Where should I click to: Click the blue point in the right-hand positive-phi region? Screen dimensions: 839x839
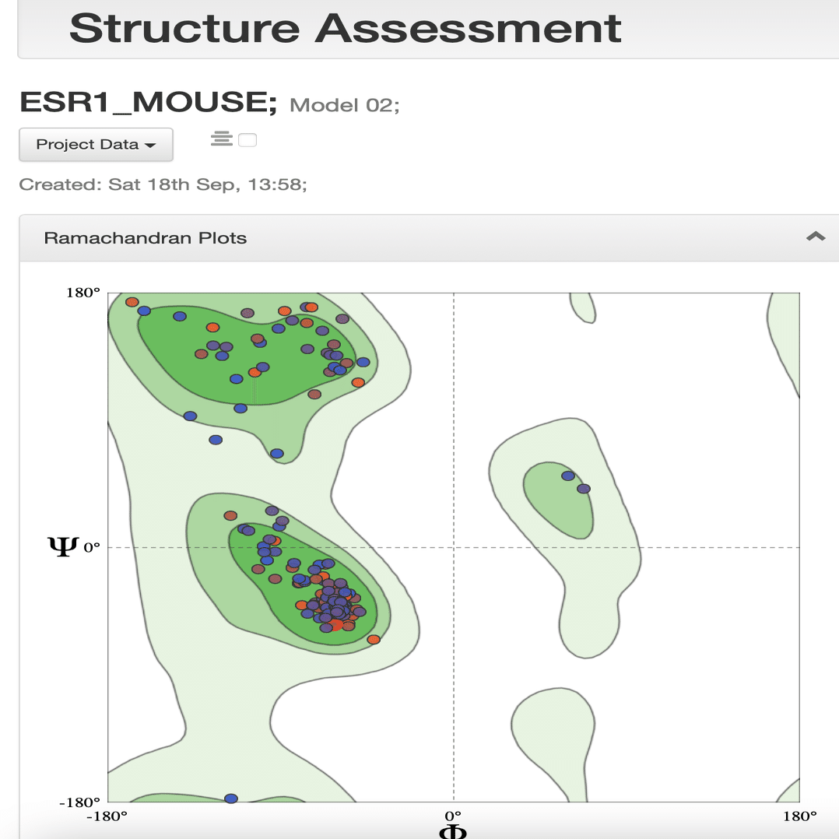pyautogui.click(x=568, y=476)
